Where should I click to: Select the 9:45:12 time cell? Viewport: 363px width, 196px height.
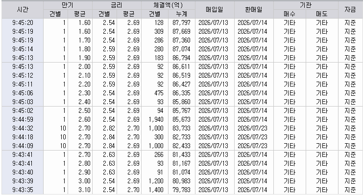23,75
